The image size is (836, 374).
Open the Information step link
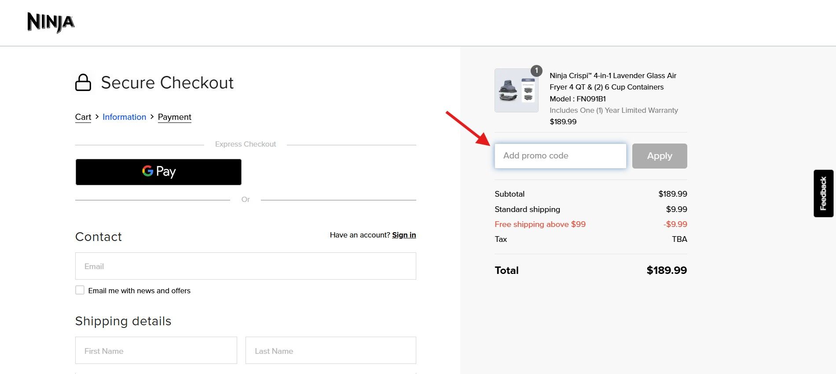point(125,117)
